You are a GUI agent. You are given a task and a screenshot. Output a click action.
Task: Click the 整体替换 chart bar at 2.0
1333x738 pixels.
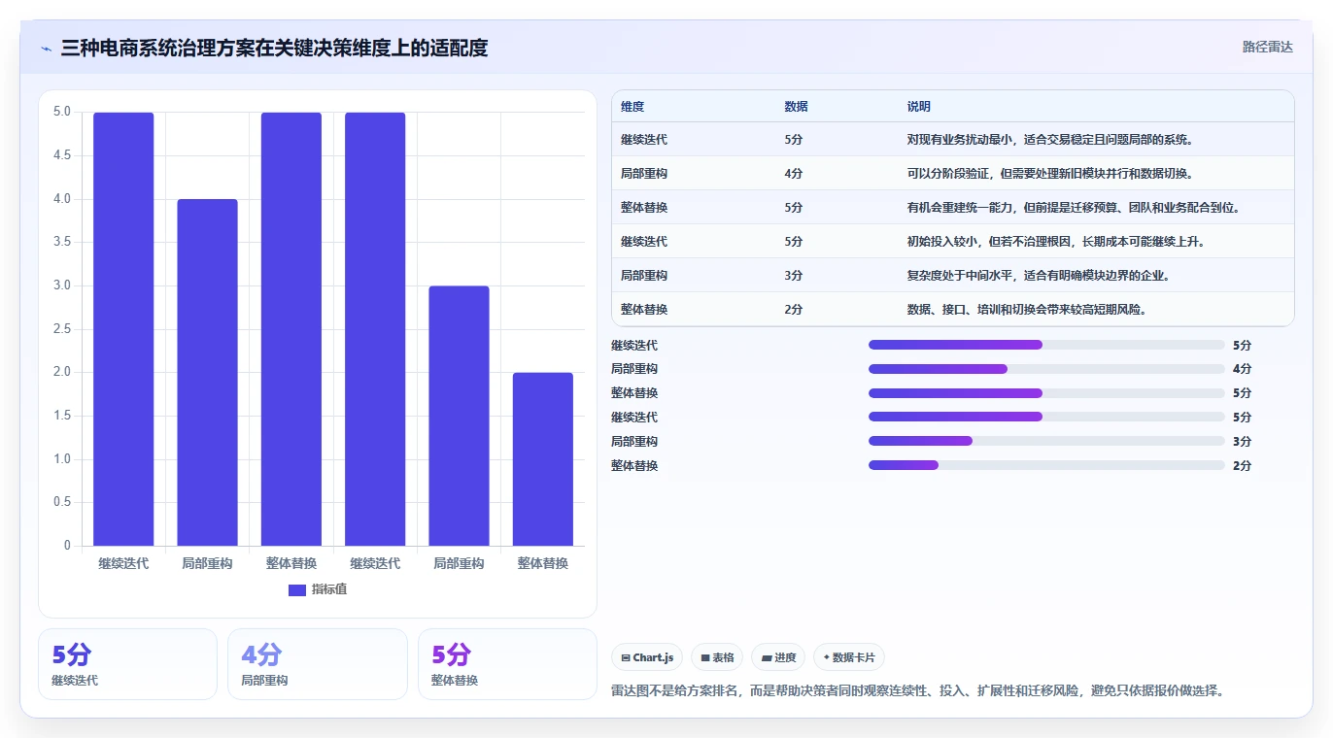point(543,459)
